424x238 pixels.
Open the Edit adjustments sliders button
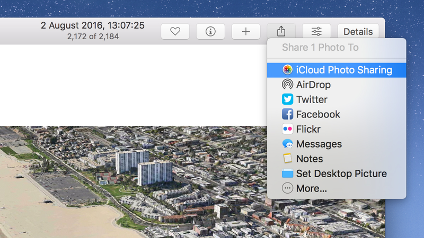316,32
